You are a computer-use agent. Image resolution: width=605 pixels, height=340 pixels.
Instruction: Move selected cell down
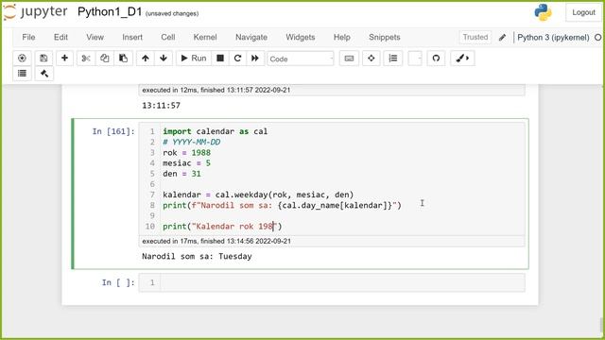[x=164, y=59]
